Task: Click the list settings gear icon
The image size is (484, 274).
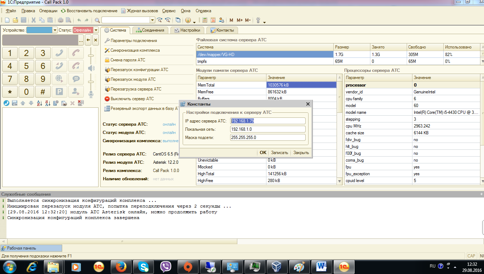Action: 56,103
